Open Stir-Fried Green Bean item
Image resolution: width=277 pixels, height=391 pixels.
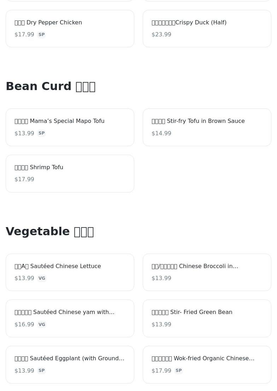click(x=207, y=319)
